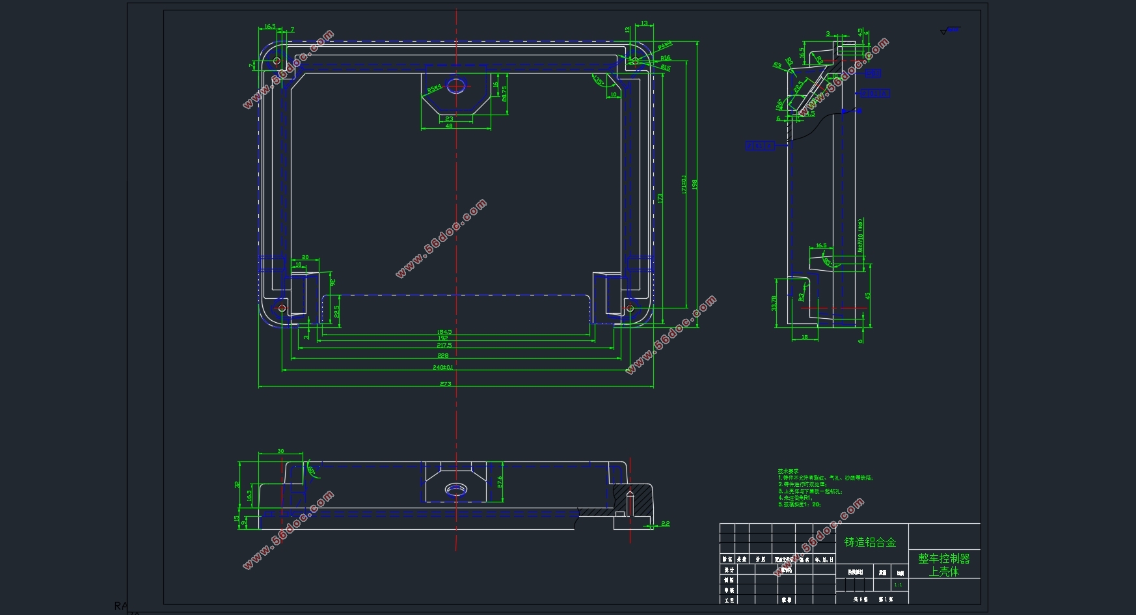The image size is (1136, 615).
Task: Click the 1:1 scale value in title block
Action: (898, 585)
